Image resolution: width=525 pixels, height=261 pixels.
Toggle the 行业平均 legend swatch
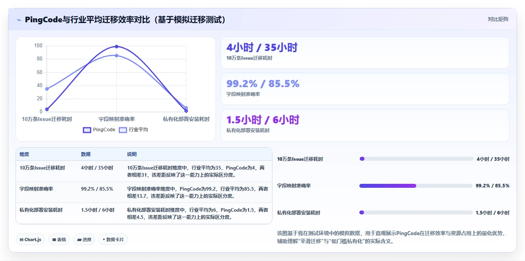[123, 130]
